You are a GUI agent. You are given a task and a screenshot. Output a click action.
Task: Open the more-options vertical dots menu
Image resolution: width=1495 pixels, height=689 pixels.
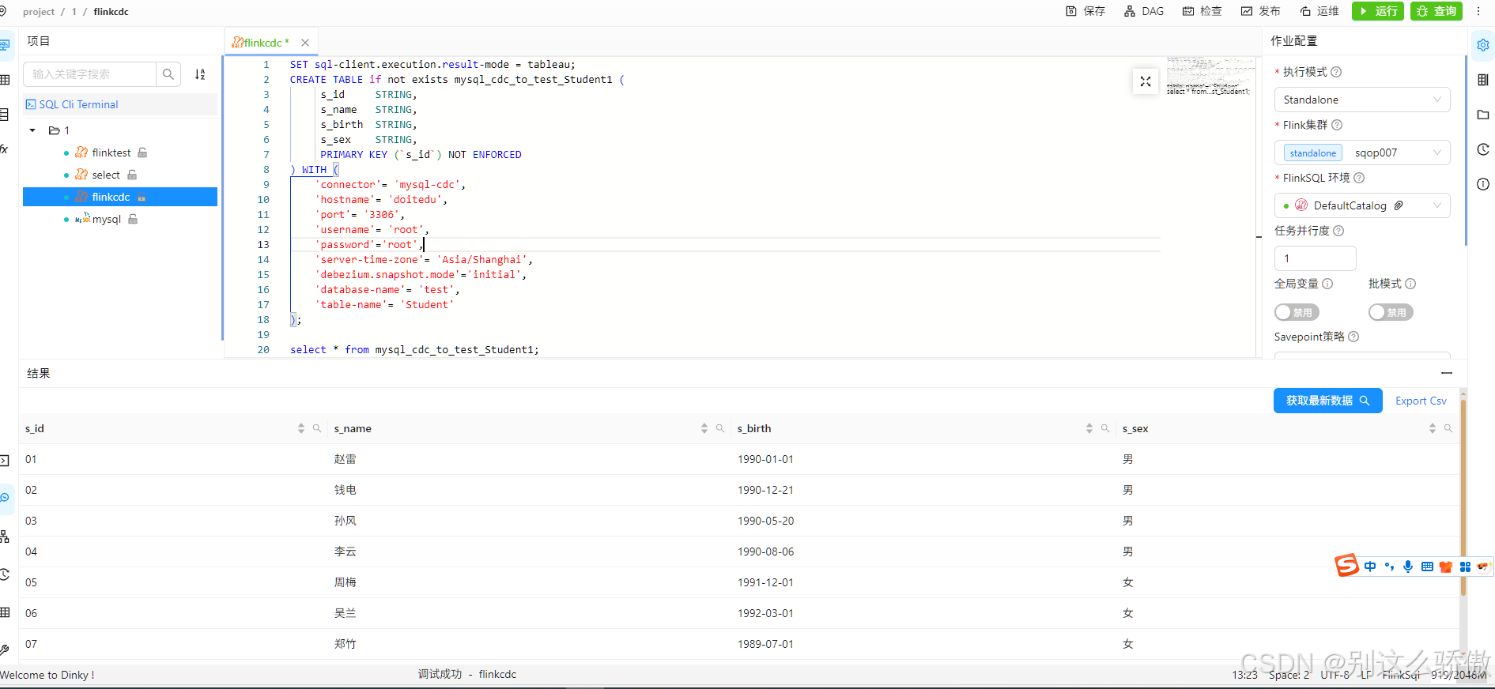tap(1478, 11)
